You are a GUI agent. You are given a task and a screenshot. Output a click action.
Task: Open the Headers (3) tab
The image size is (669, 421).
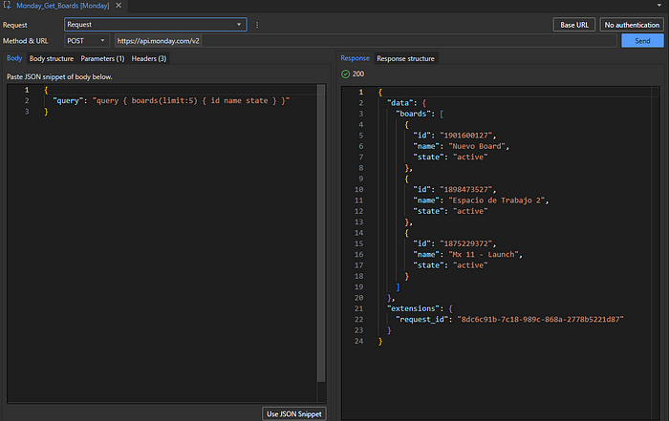click(x=149, y=59)
